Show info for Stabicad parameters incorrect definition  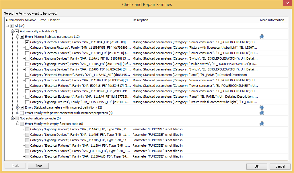point(262,107)
